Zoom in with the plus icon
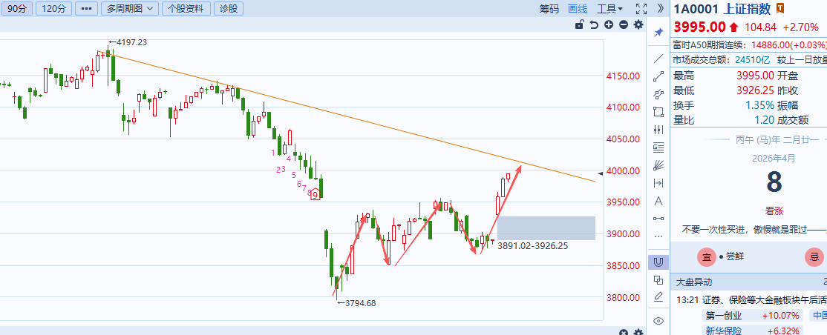The image size is (827, 335). 609,25
